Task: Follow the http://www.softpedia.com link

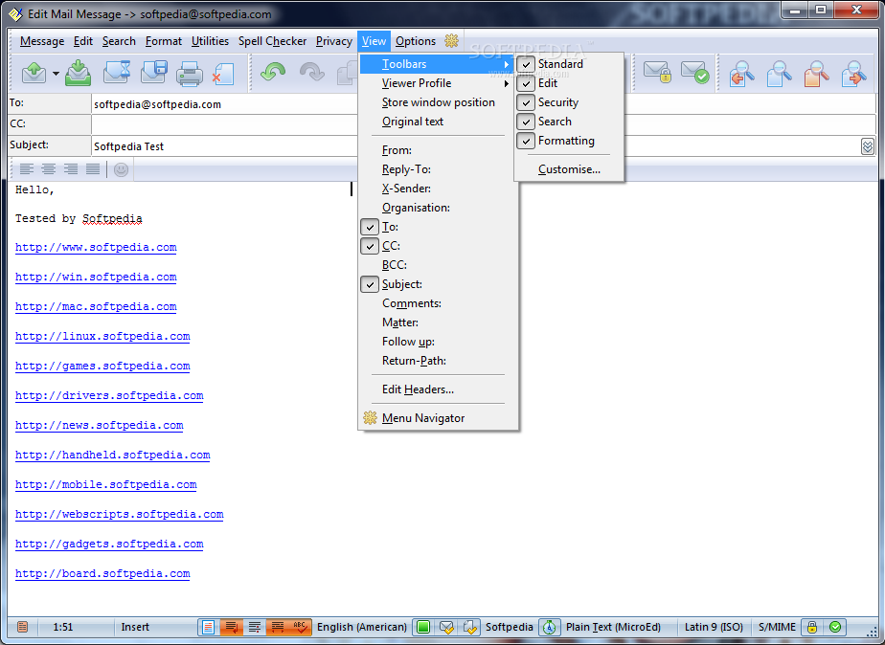Action: (96, 247)
